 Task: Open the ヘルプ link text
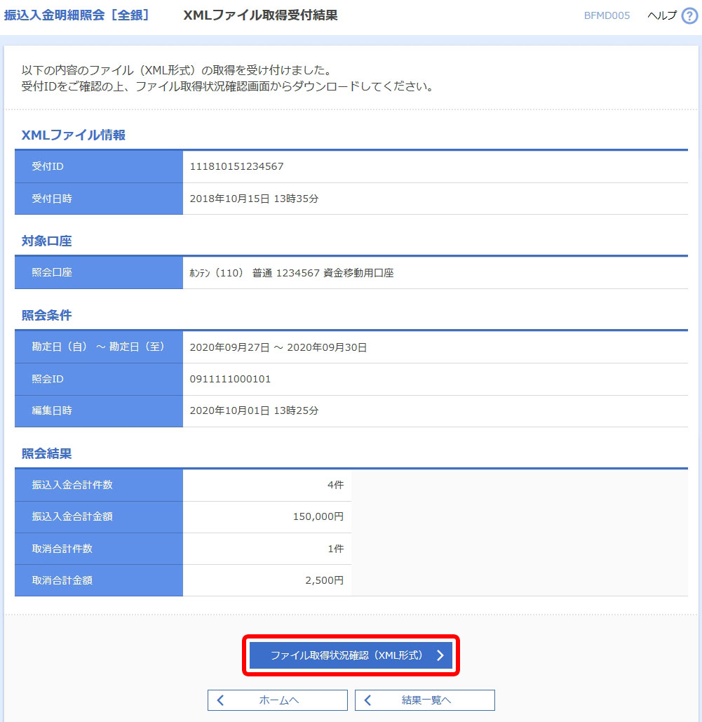point(662,15)
